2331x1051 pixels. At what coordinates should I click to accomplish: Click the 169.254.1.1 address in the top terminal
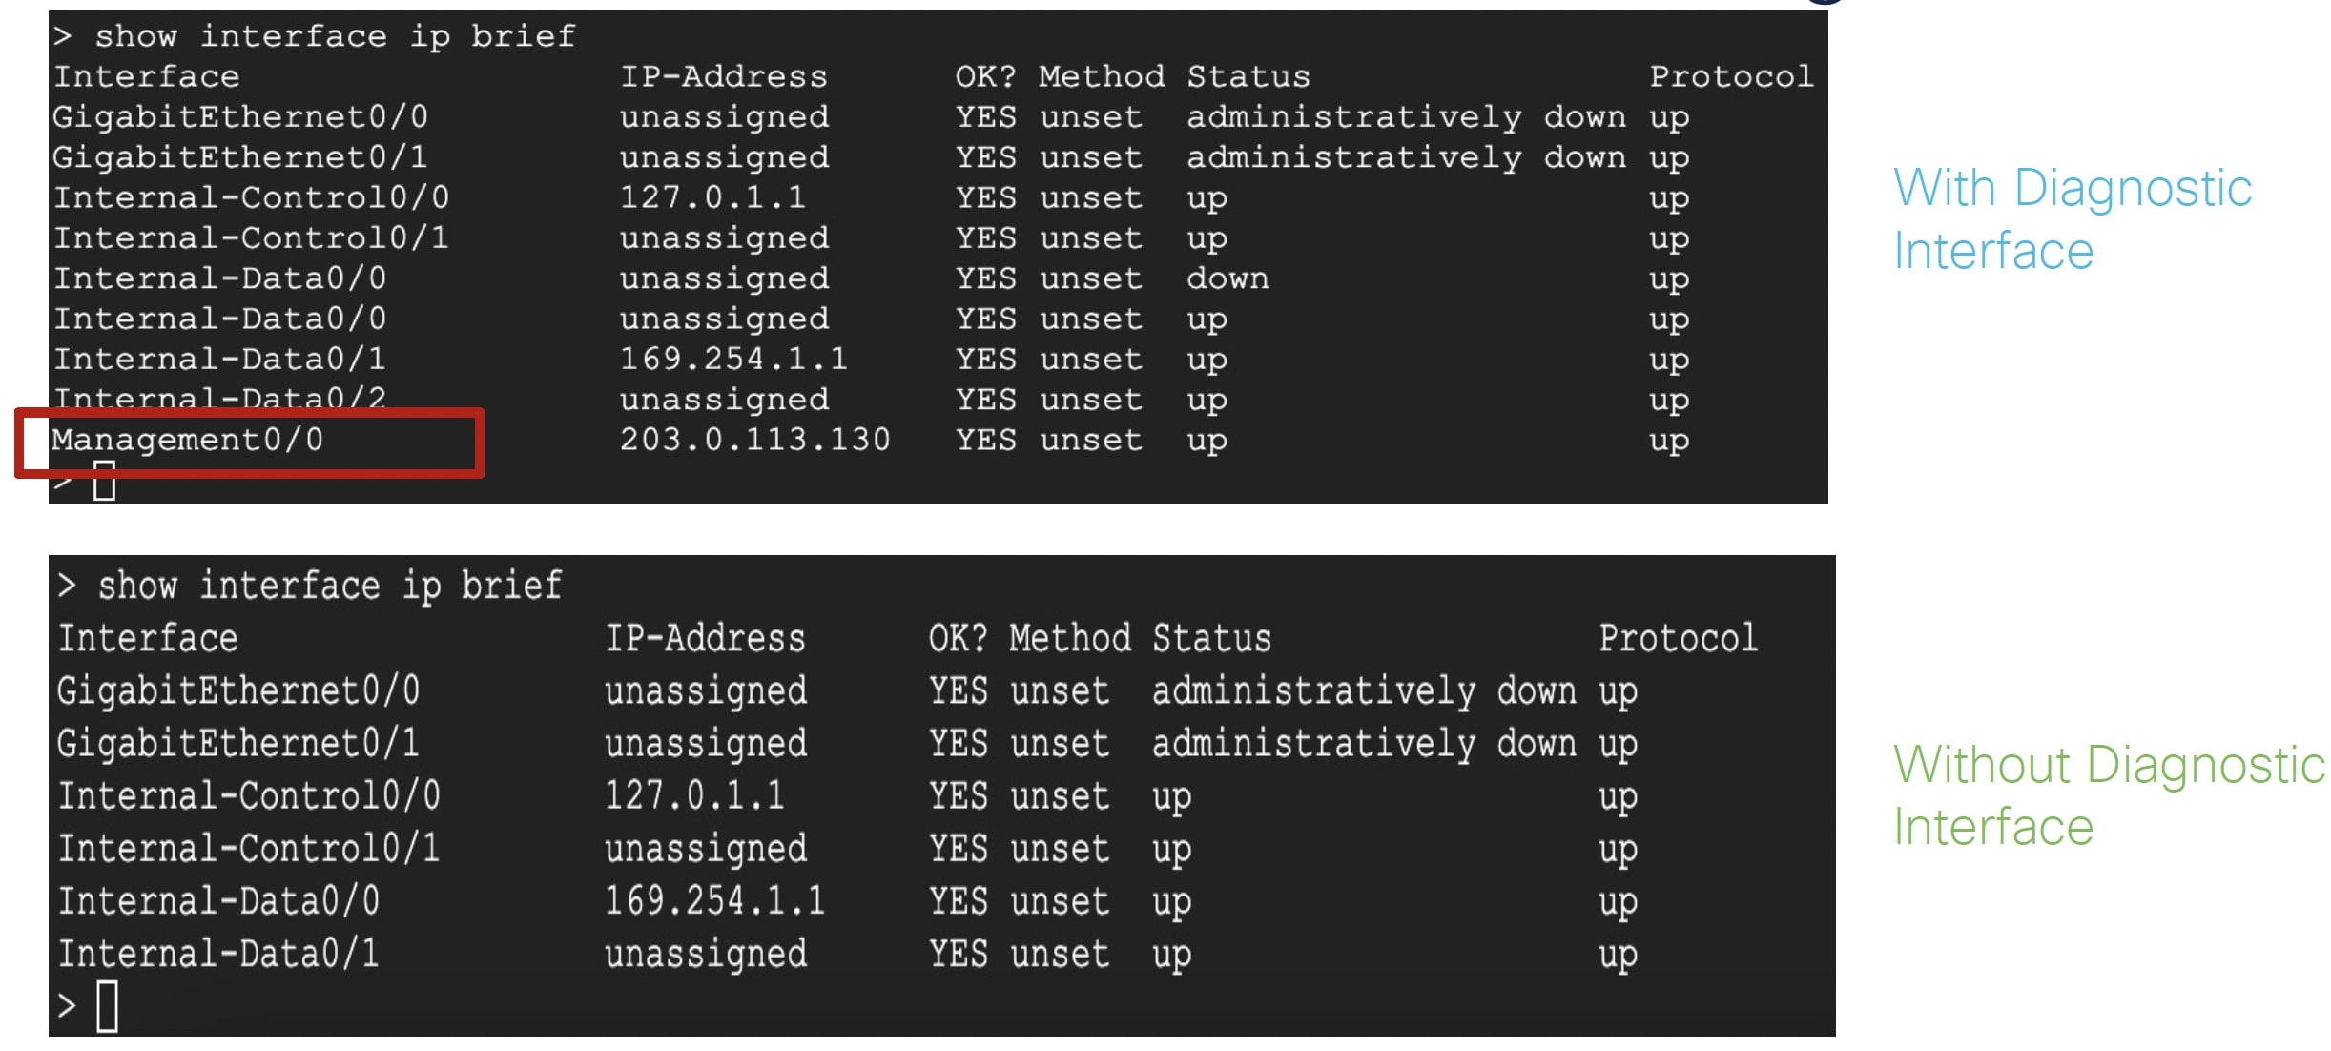click(733, 359)
